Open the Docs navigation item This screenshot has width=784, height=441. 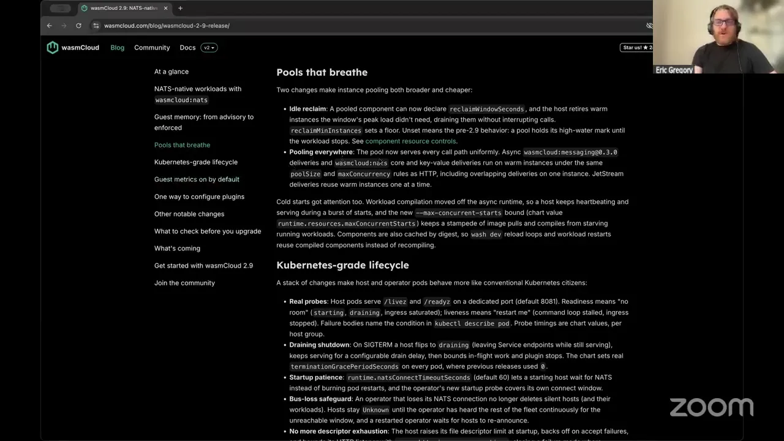187,48
